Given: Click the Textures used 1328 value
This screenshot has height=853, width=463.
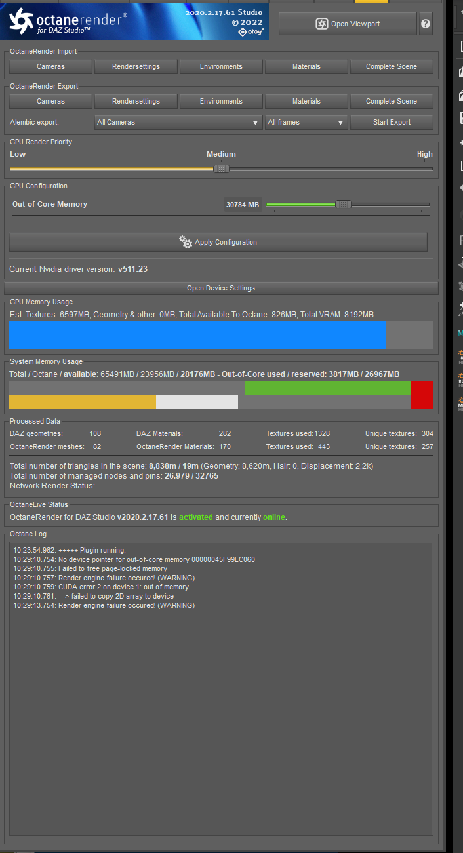Looking at the screenshot, I should 322,433.
